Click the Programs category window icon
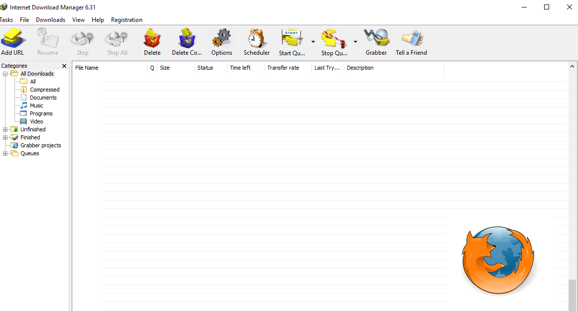578x311 pixels. (23, 113)
